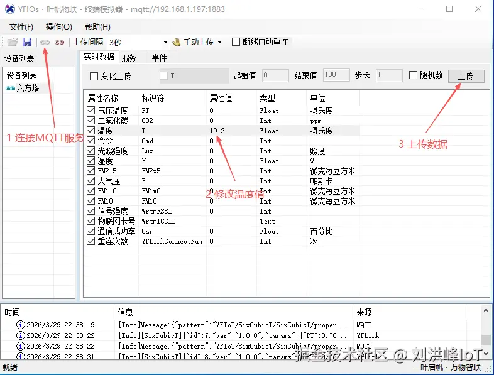Click the 属性值 column header
This screenshot has height=375, width=494.
point(231,98)
